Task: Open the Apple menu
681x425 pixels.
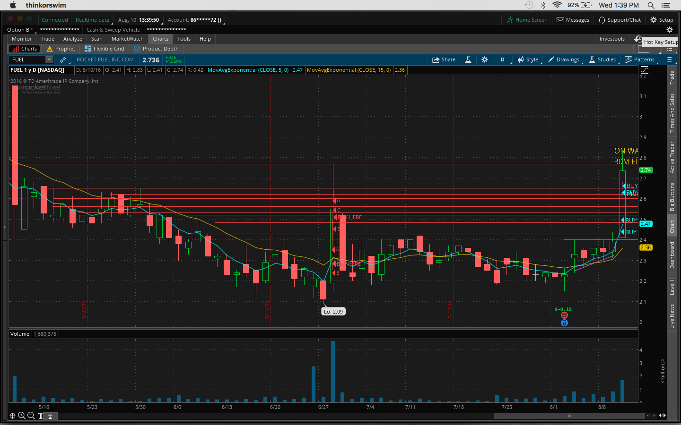Action: 13,5
